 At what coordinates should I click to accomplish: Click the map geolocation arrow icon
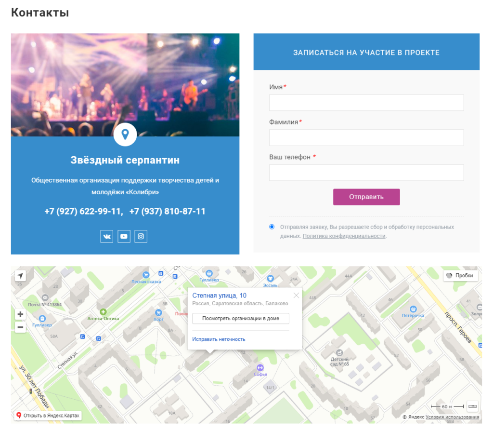point(20,276)
